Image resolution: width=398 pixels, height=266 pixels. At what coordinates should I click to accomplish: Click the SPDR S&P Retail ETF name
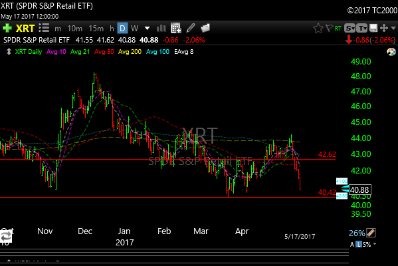pyautogui.click(x=37, y=40)
